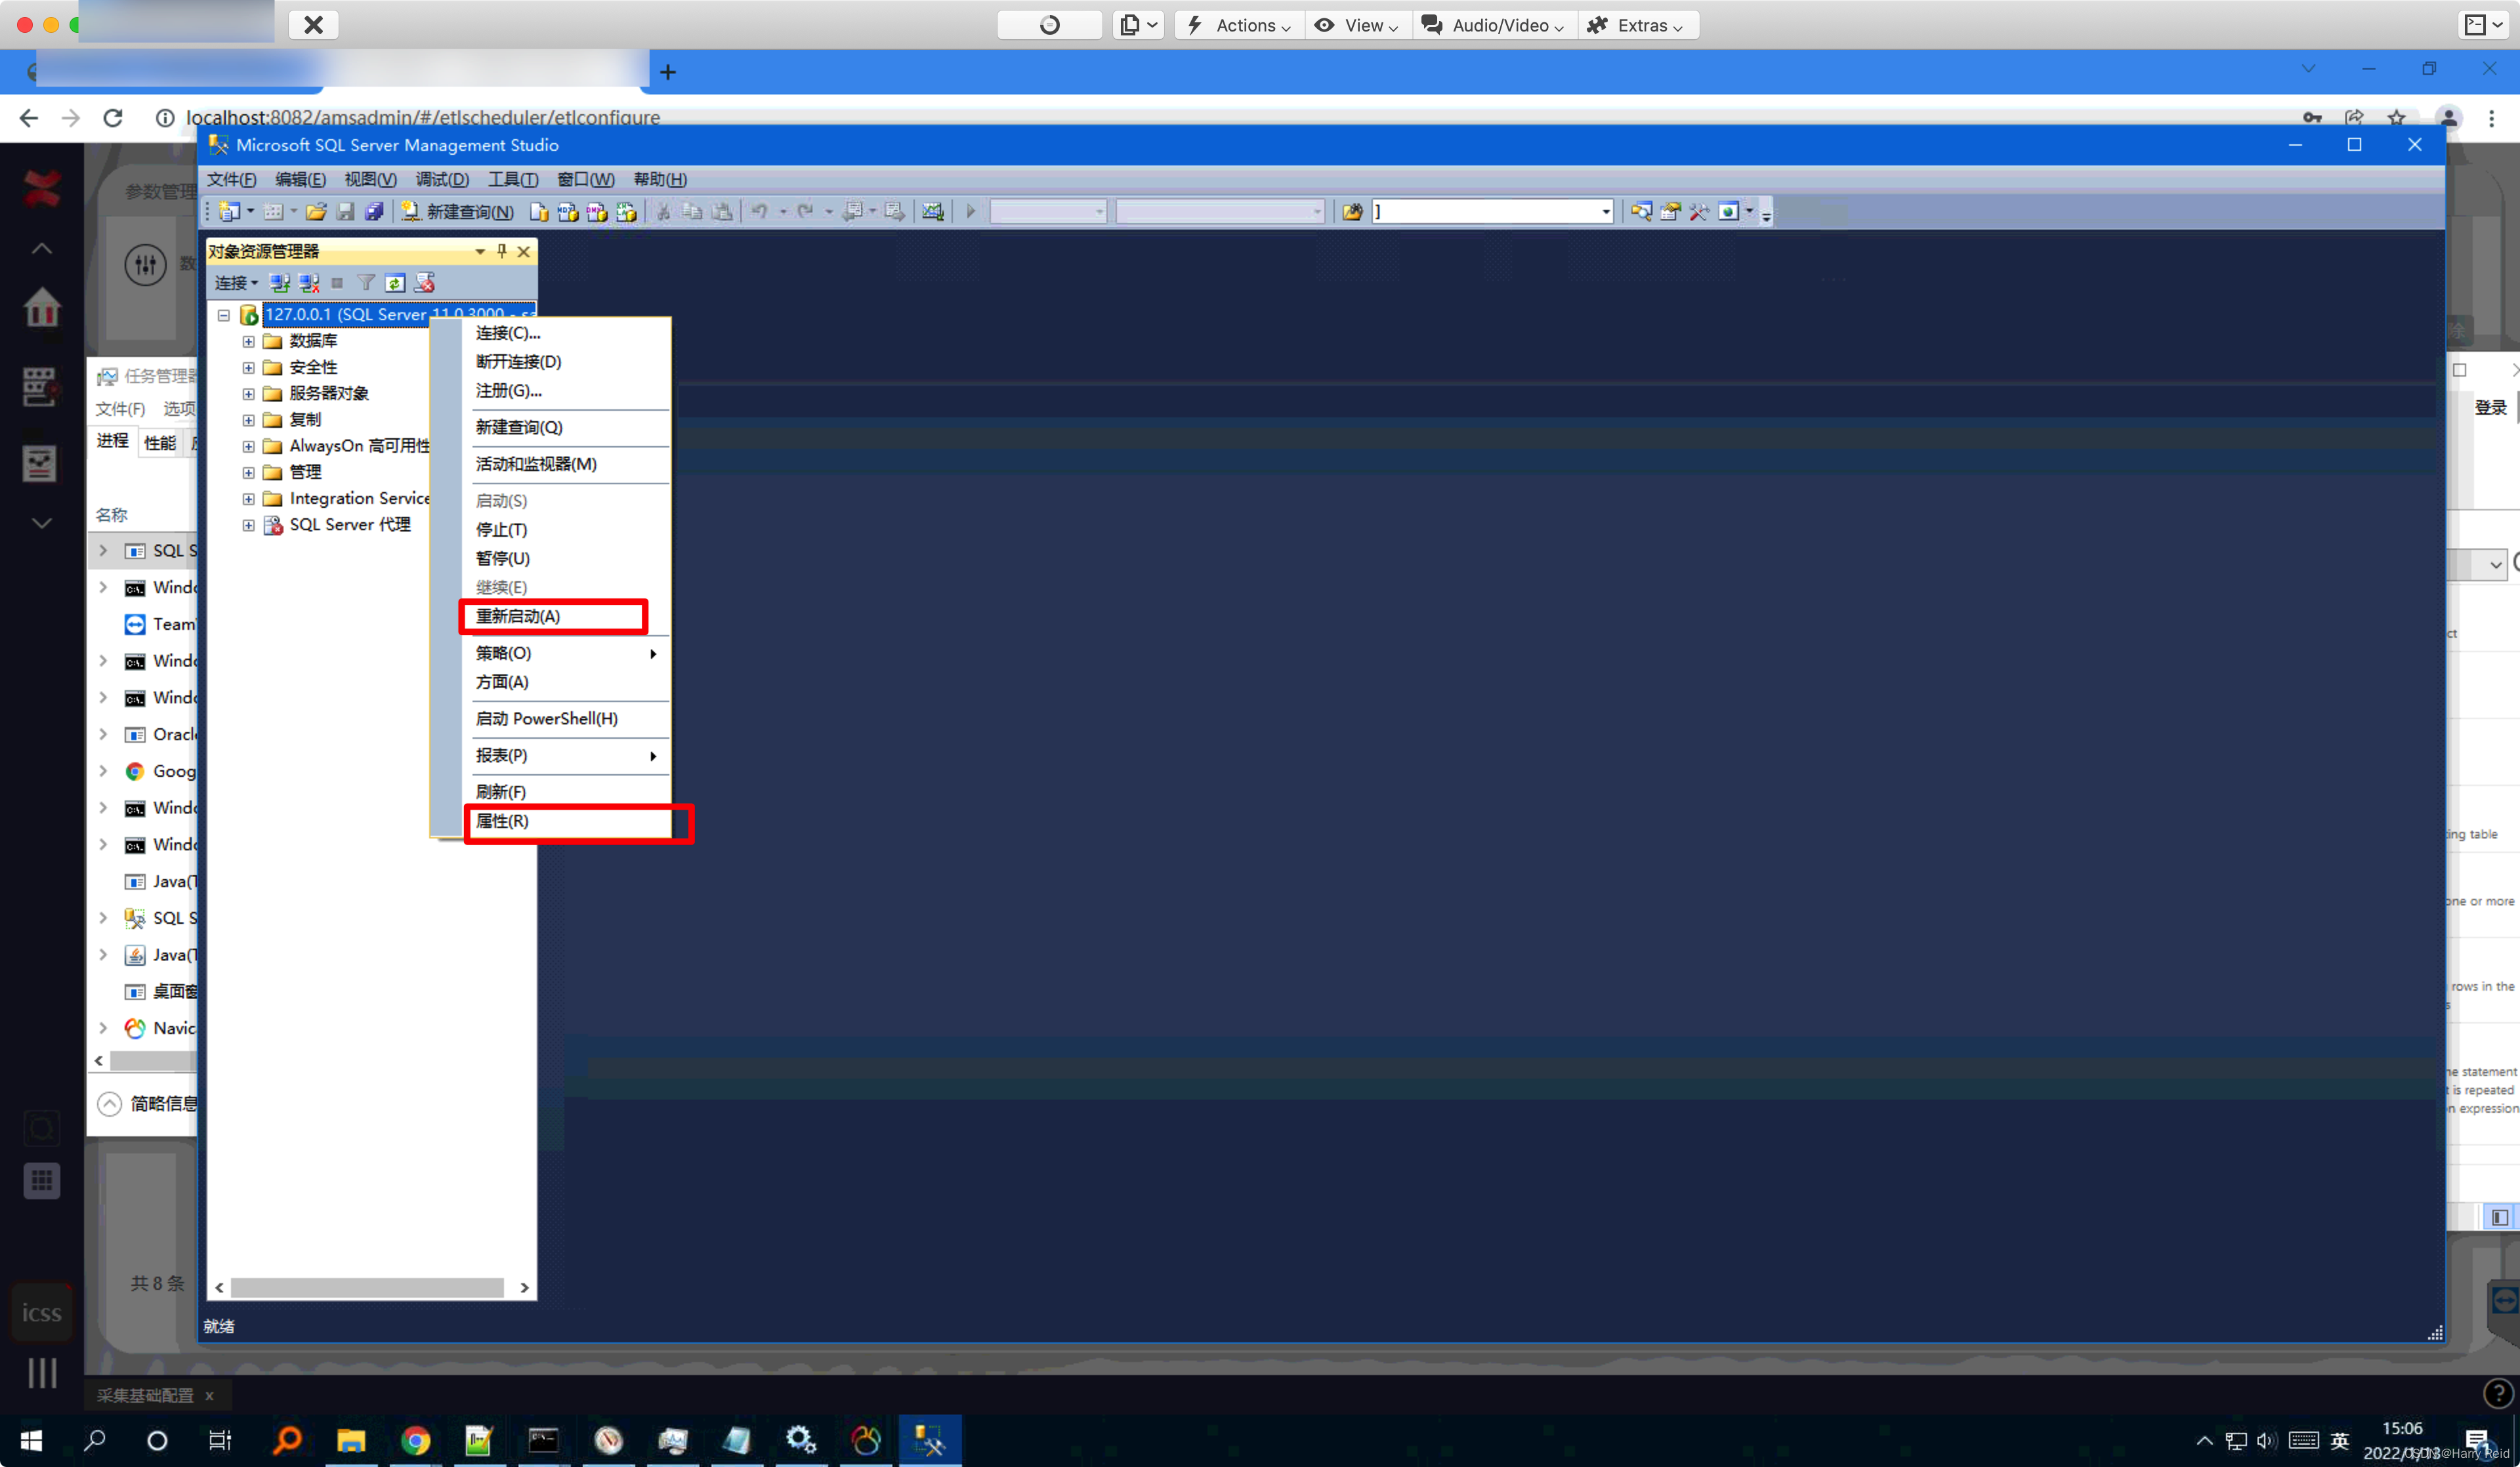Collapse the 127.0.0.1 server node
Viewport: 2520px width, 1467px height.
(x=224, y=315)
